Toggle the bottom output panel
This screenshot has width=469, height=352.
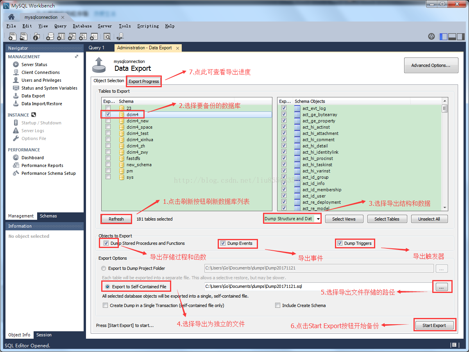point(452,36)
